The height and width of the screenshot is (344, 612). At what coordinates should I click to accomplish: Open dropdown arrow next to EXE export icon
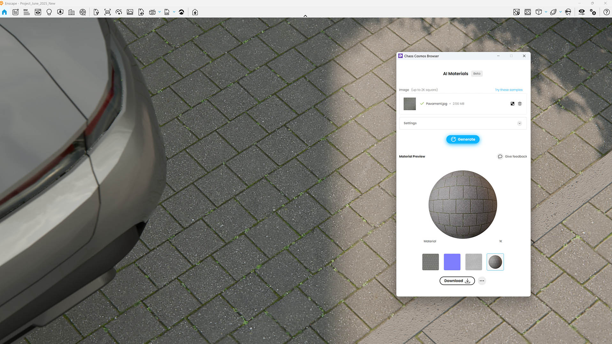[x=174, y=12]
